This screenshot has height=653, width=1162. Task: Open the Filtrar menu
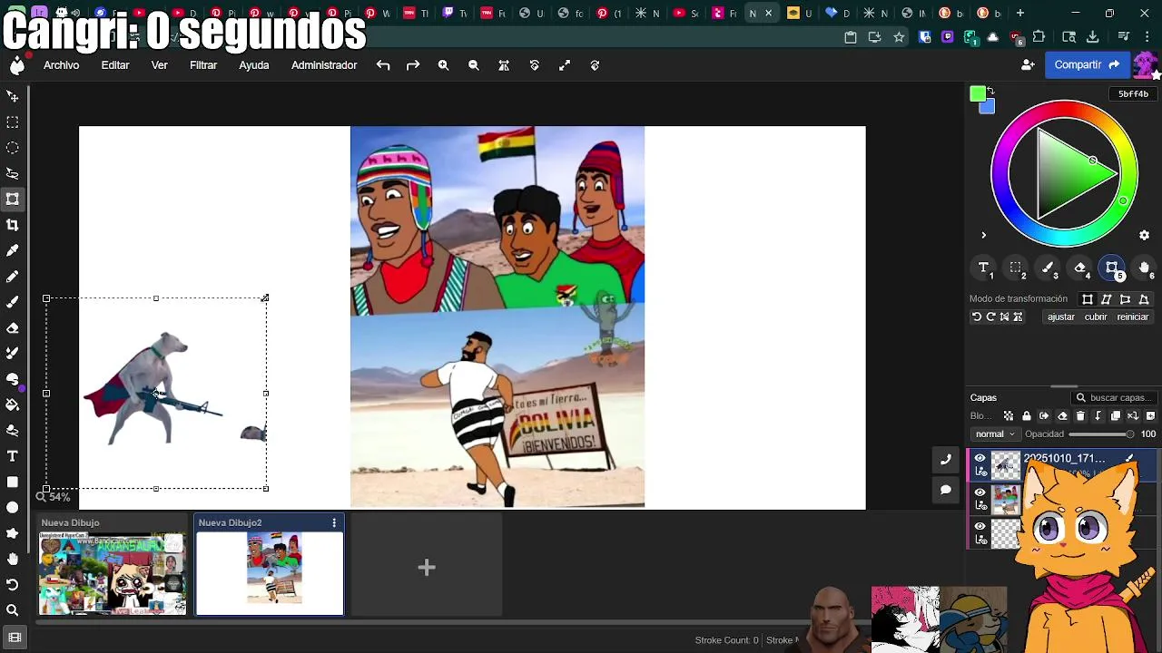(203, 65)
